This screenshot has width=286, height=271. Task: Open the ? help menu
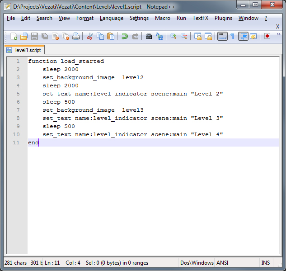[266, 18]
